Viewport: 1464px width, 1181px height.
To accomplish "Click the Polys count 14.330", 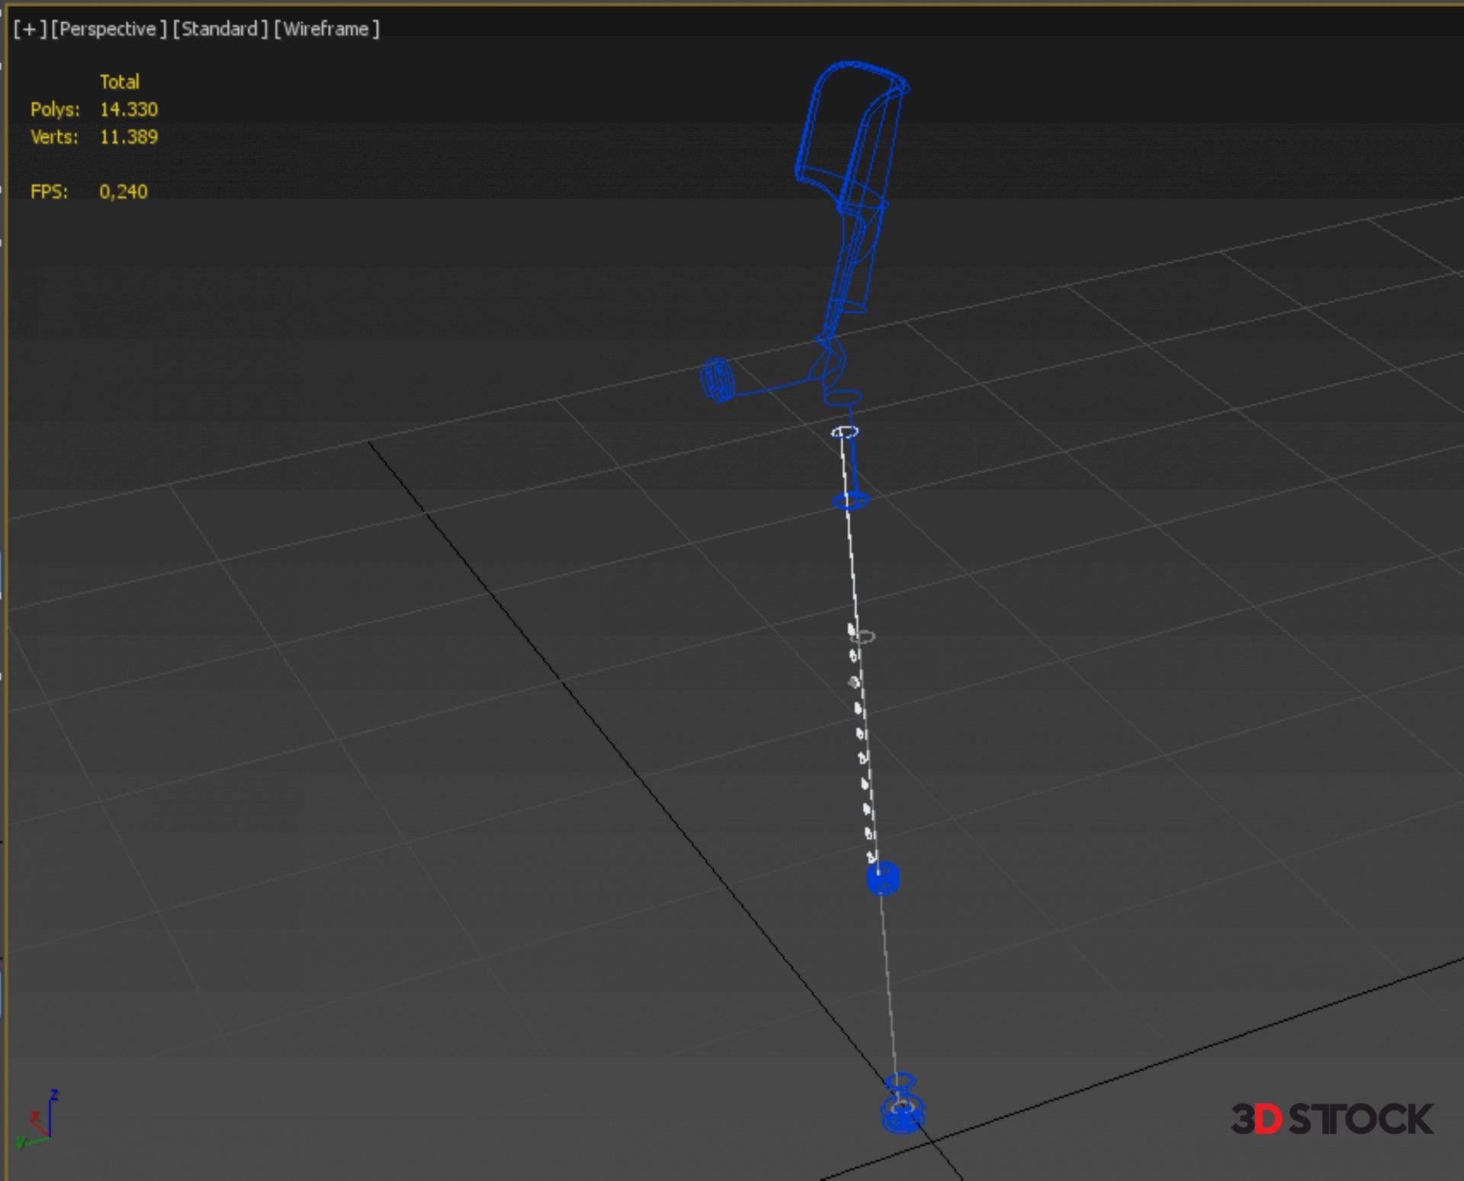I will [x=129, y=110].
